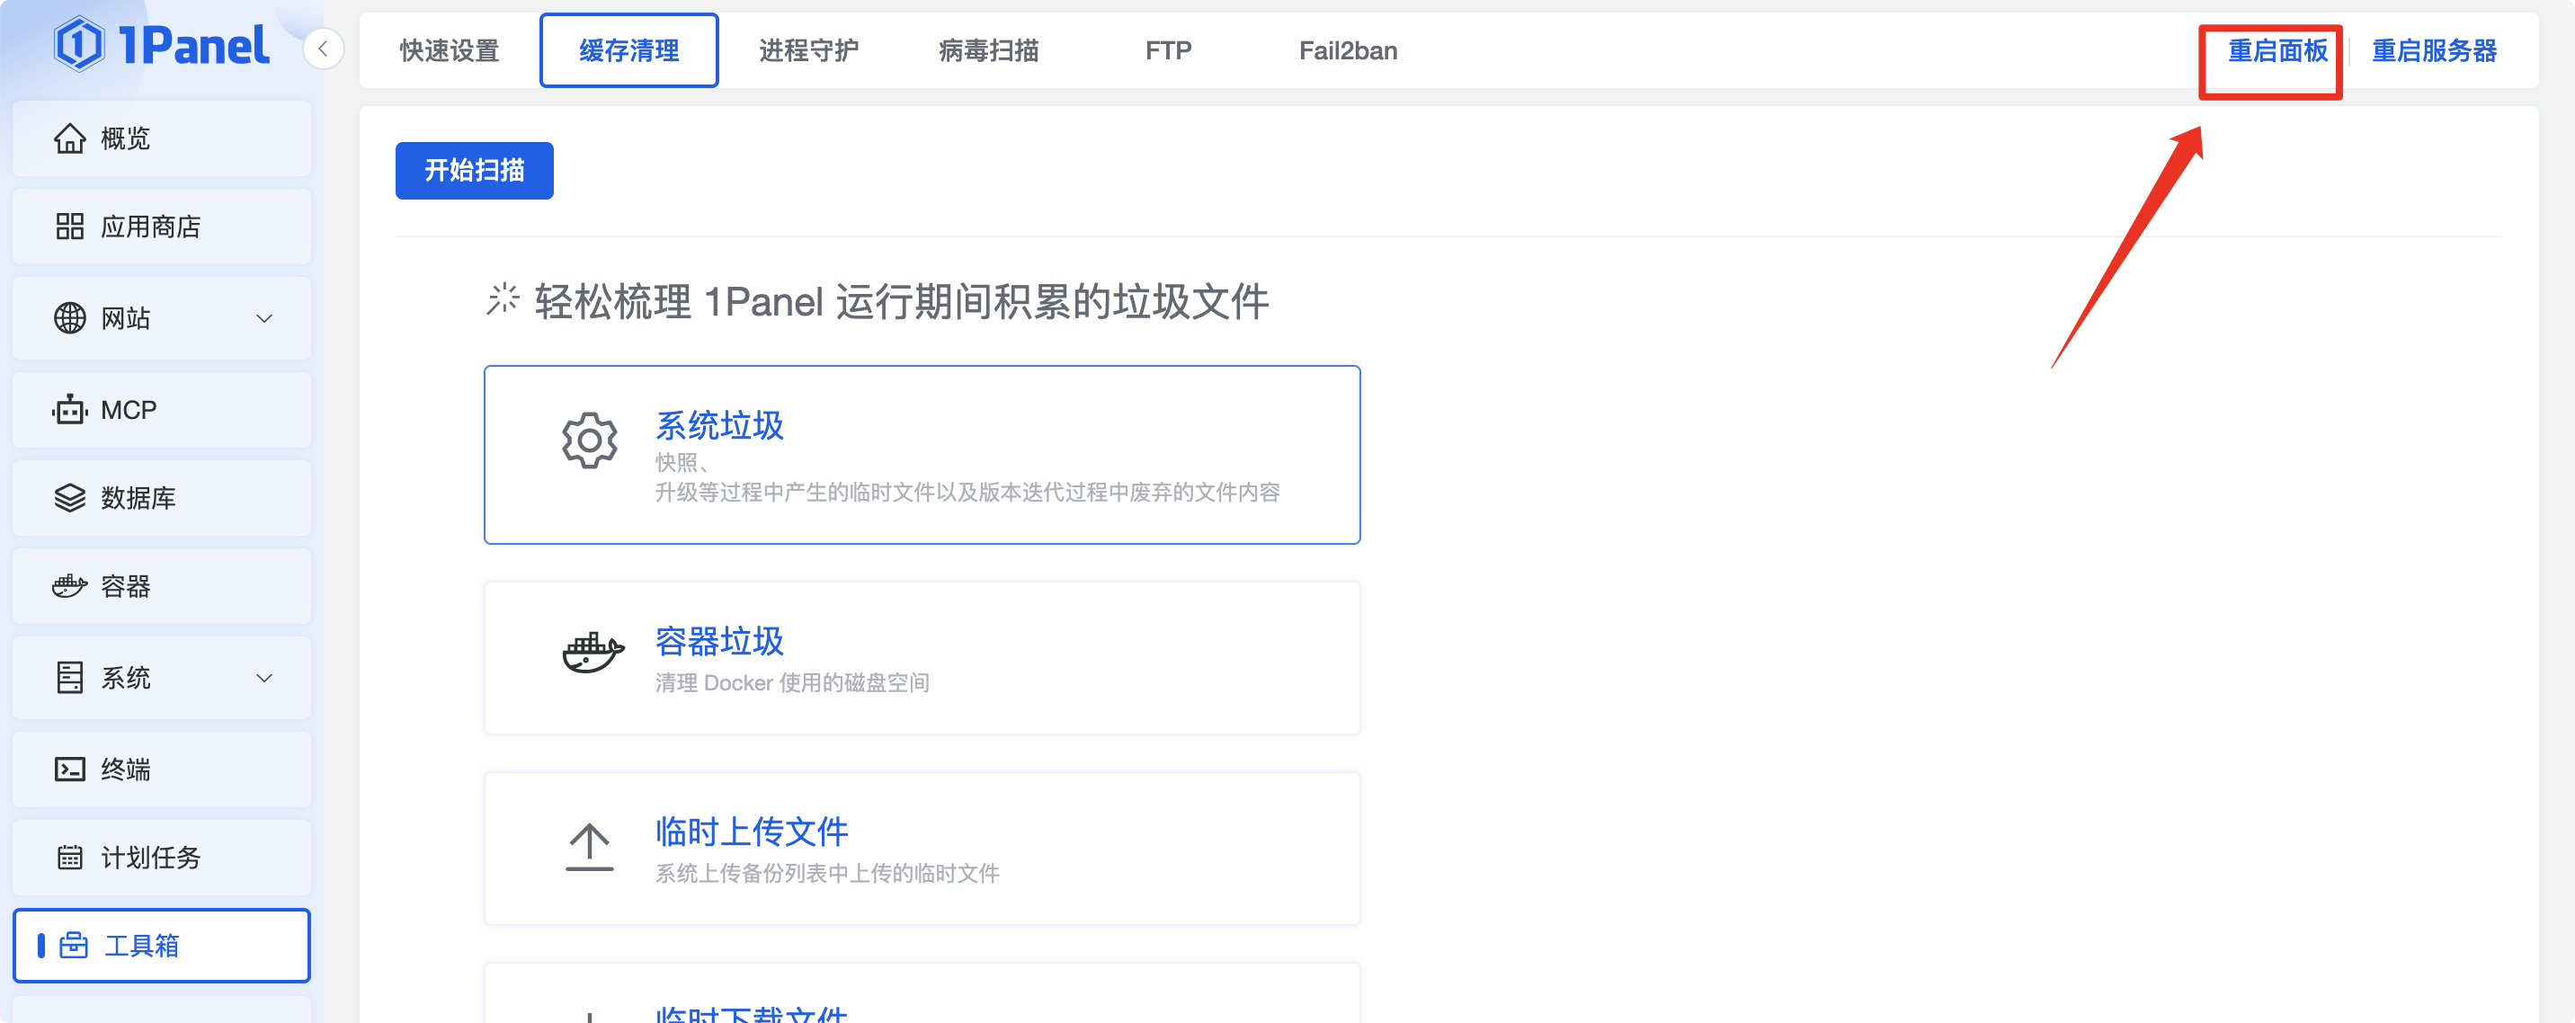The image size is (2575, 1023).
Task: Collapse the sidebar with the arrow button
Action: click(x=323, y=49)
